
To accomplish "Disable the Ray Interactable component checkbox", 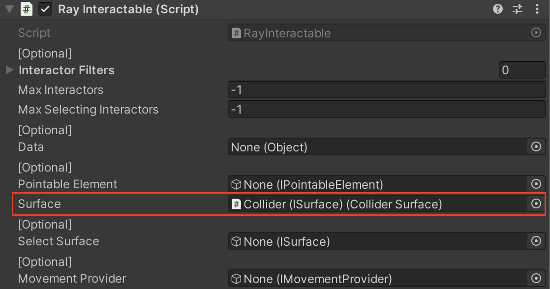I will pos(45,9).
